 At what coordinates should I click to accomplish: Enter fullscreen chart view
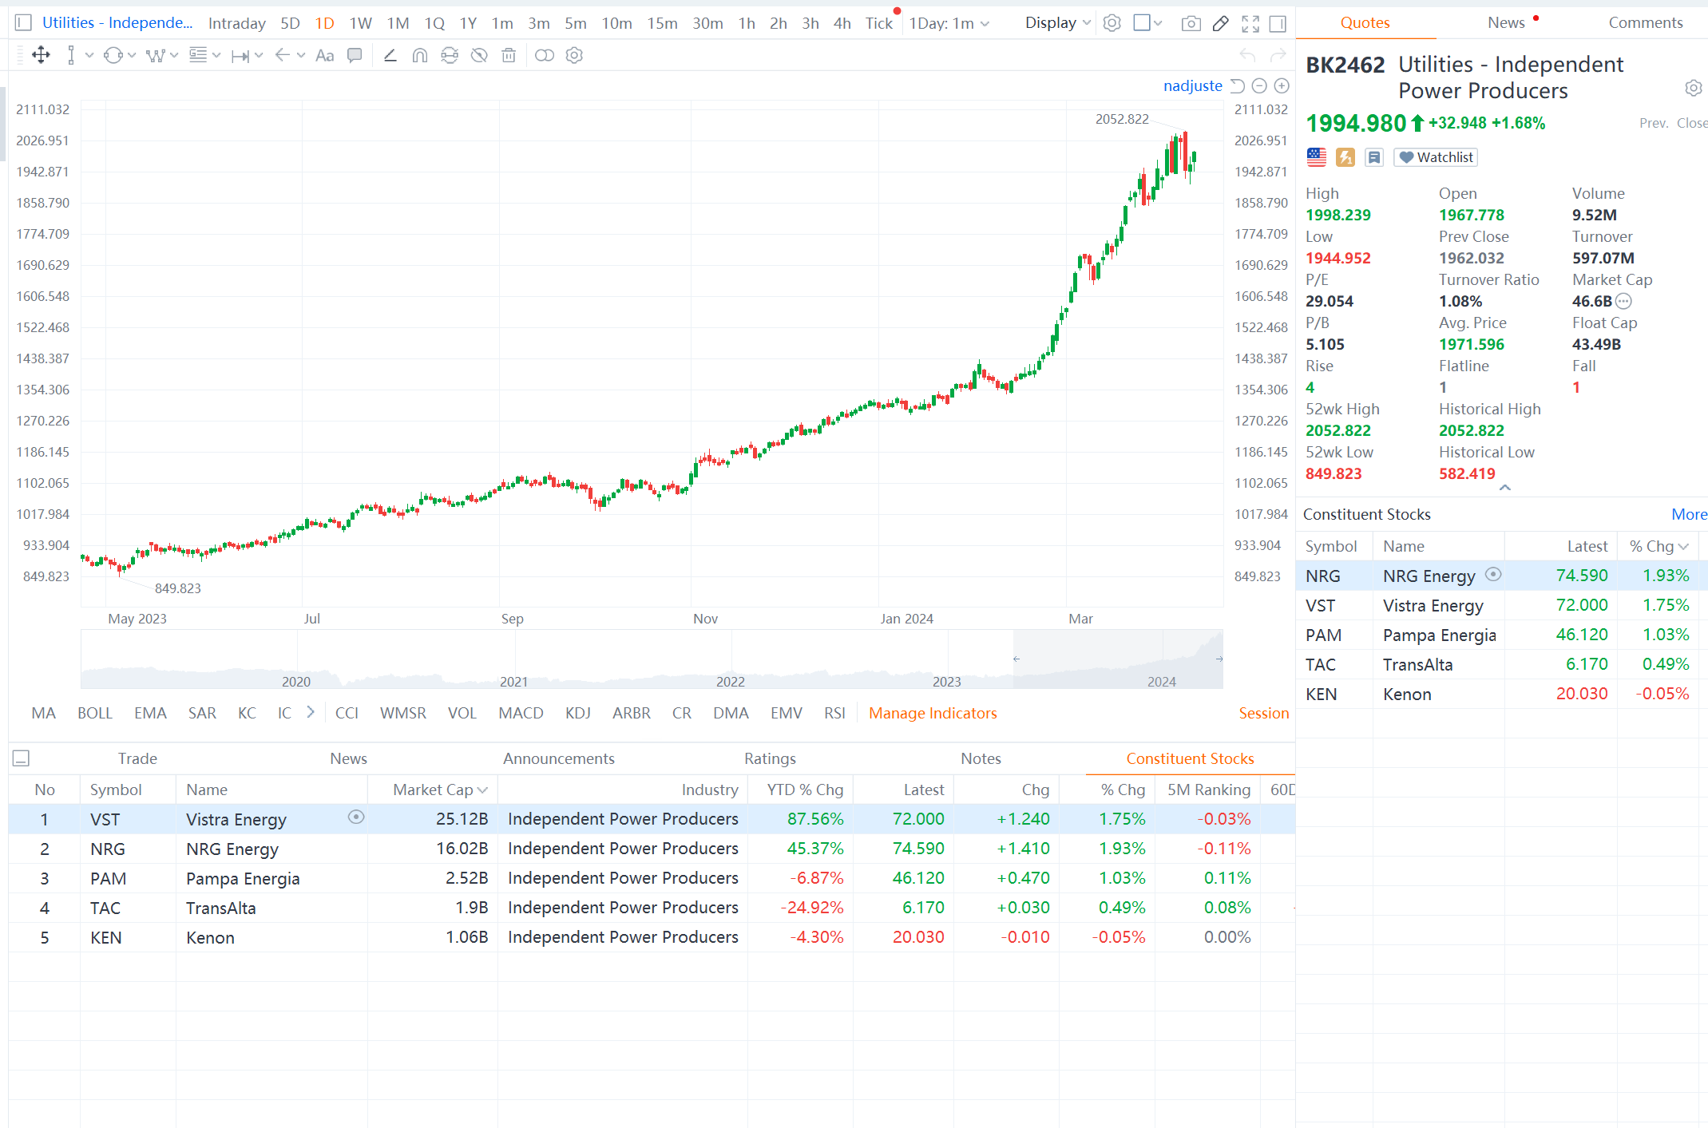click(x=1250, y=24)
